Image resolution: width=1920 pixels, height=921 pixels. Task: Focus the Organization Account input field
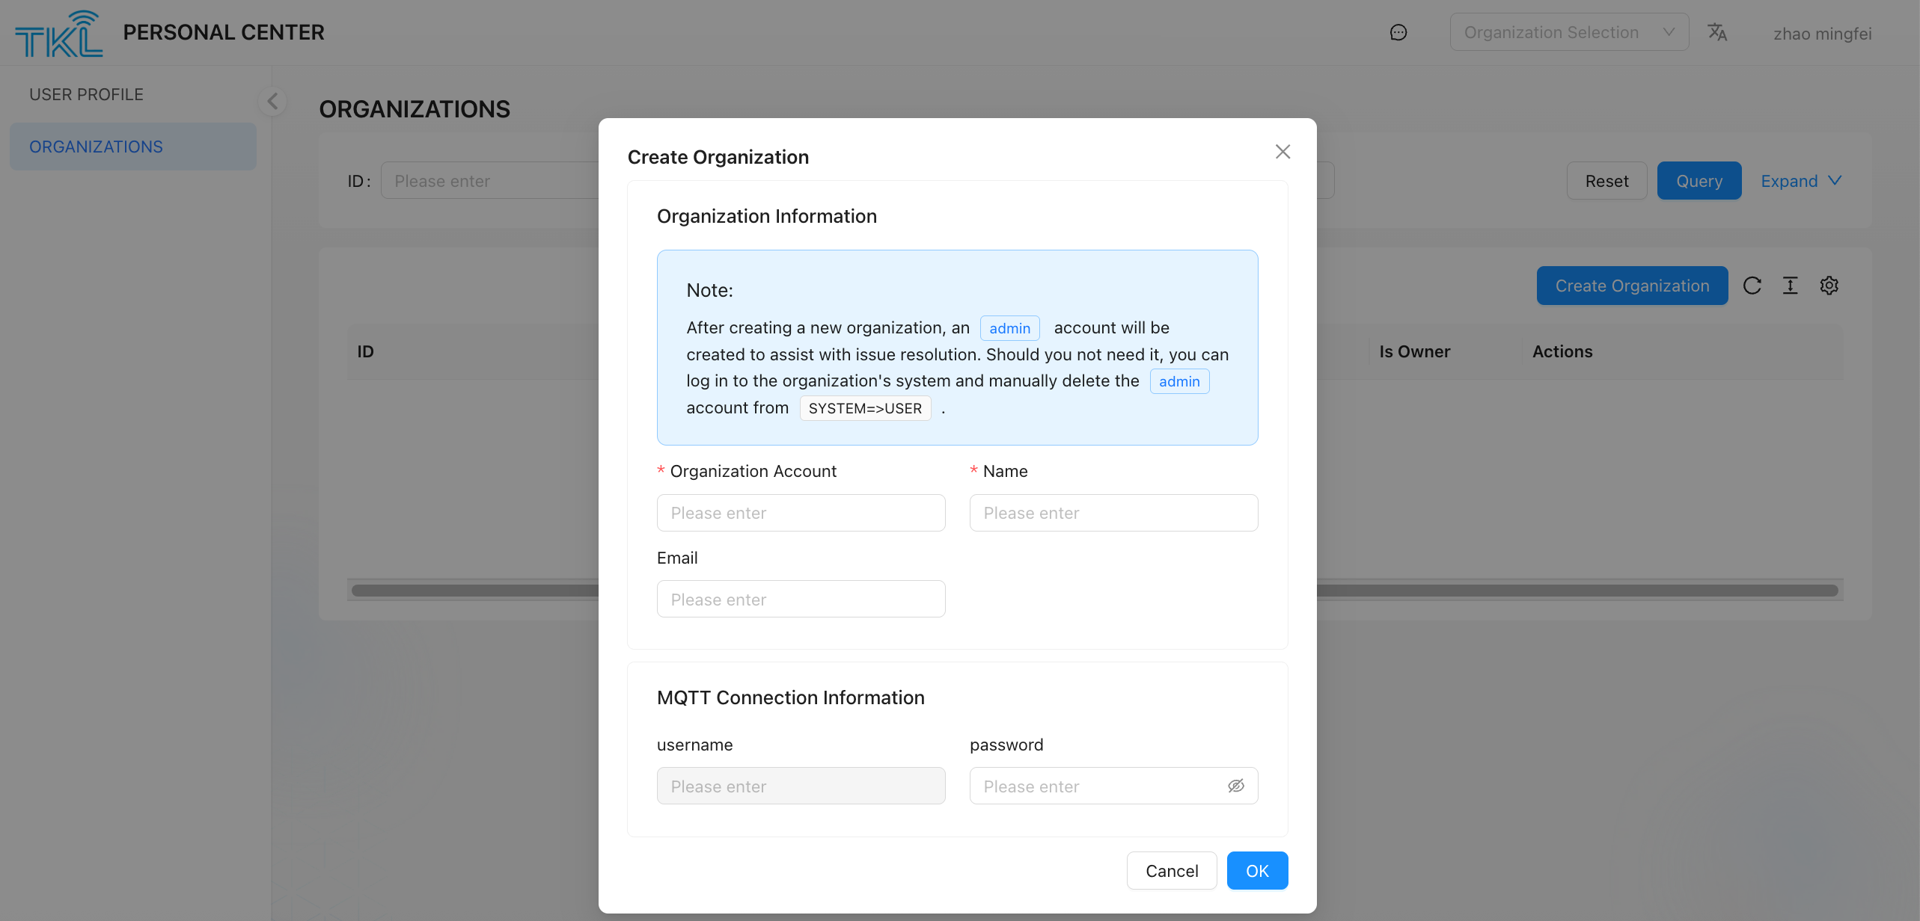[801, 513]
